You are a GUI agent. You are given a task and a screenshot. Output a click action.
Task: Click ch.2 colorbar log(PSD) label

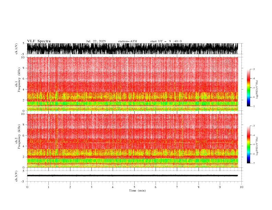tap(257, 146)
